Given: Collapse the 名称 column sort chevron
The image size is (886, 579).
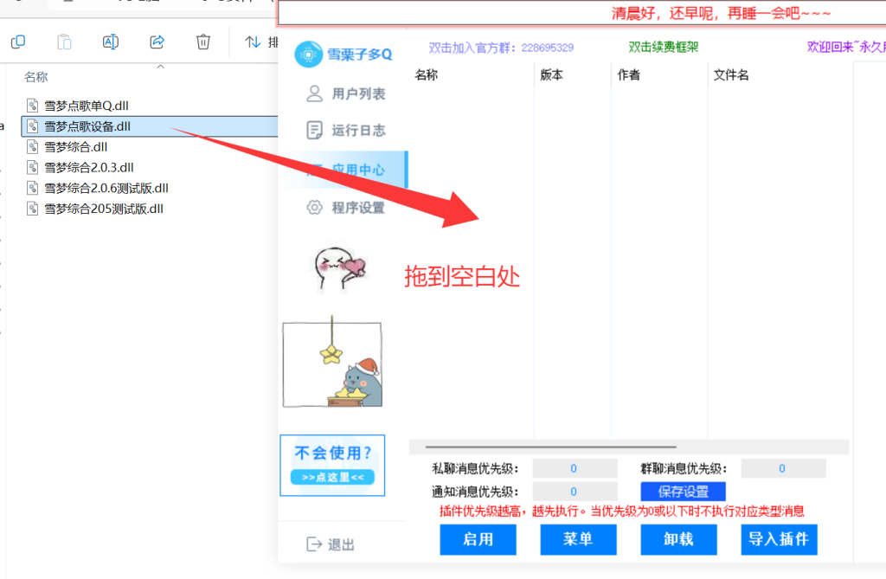Looking at the screenshot, I should pos(160,67).
